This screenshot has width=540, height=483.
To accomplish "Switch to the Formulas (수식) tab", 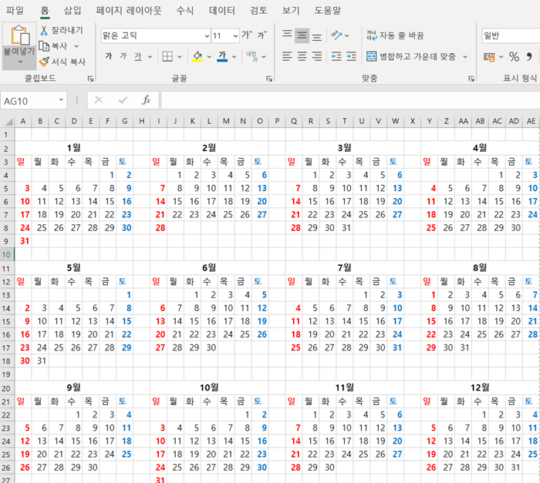I will tap(185, 10).
